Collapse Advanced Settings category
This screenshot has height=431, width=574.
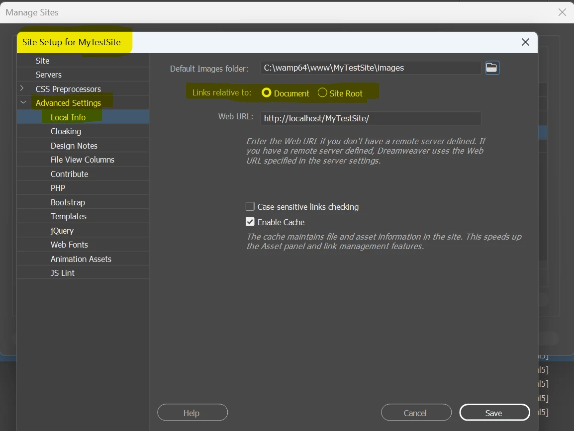pyautogui.click(x=23, y=102)
